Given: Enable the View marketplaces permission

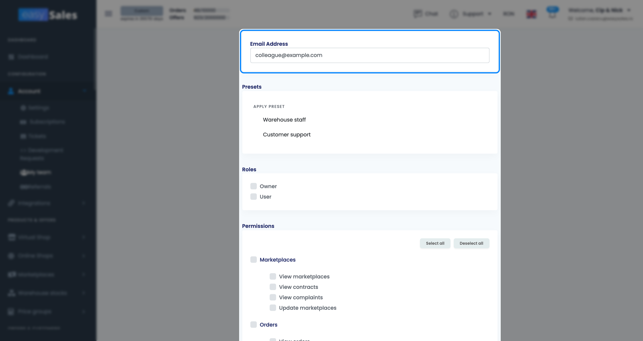Looking at the screenshot, I should pyautogui.click(x=273, y=276).
